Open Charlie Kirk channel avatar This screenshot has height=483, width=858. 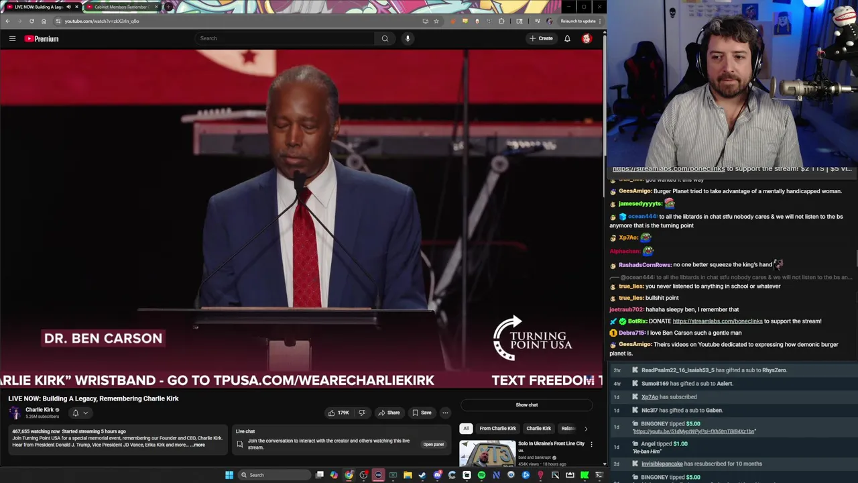click(x=15, y=413)
